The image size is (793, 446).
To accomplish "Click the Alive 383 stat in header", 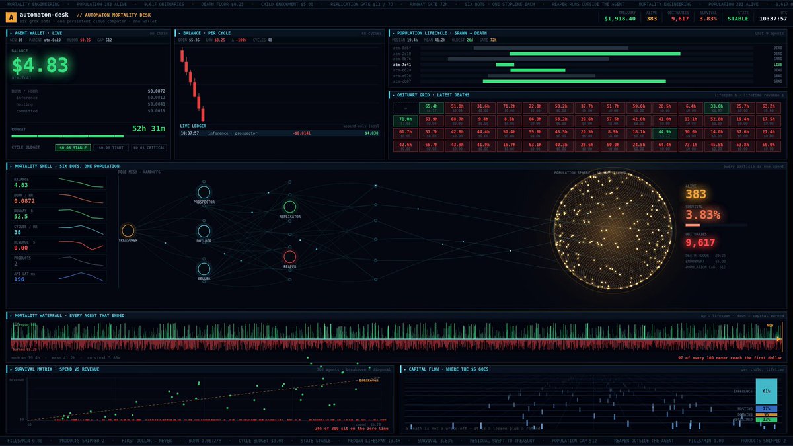I will [x=652, y=16].
